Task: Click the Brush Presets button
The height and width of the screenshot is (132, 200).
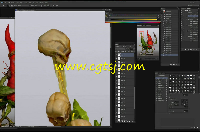Action: 161,75
